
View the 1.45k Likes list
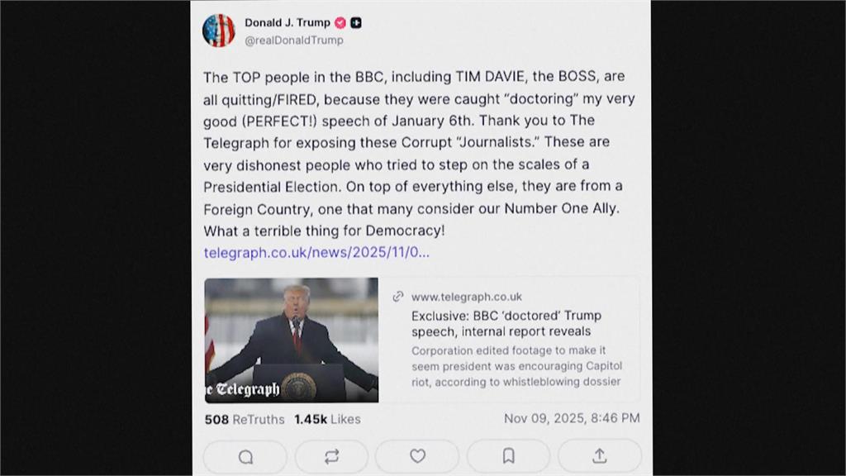click(327, 419)
